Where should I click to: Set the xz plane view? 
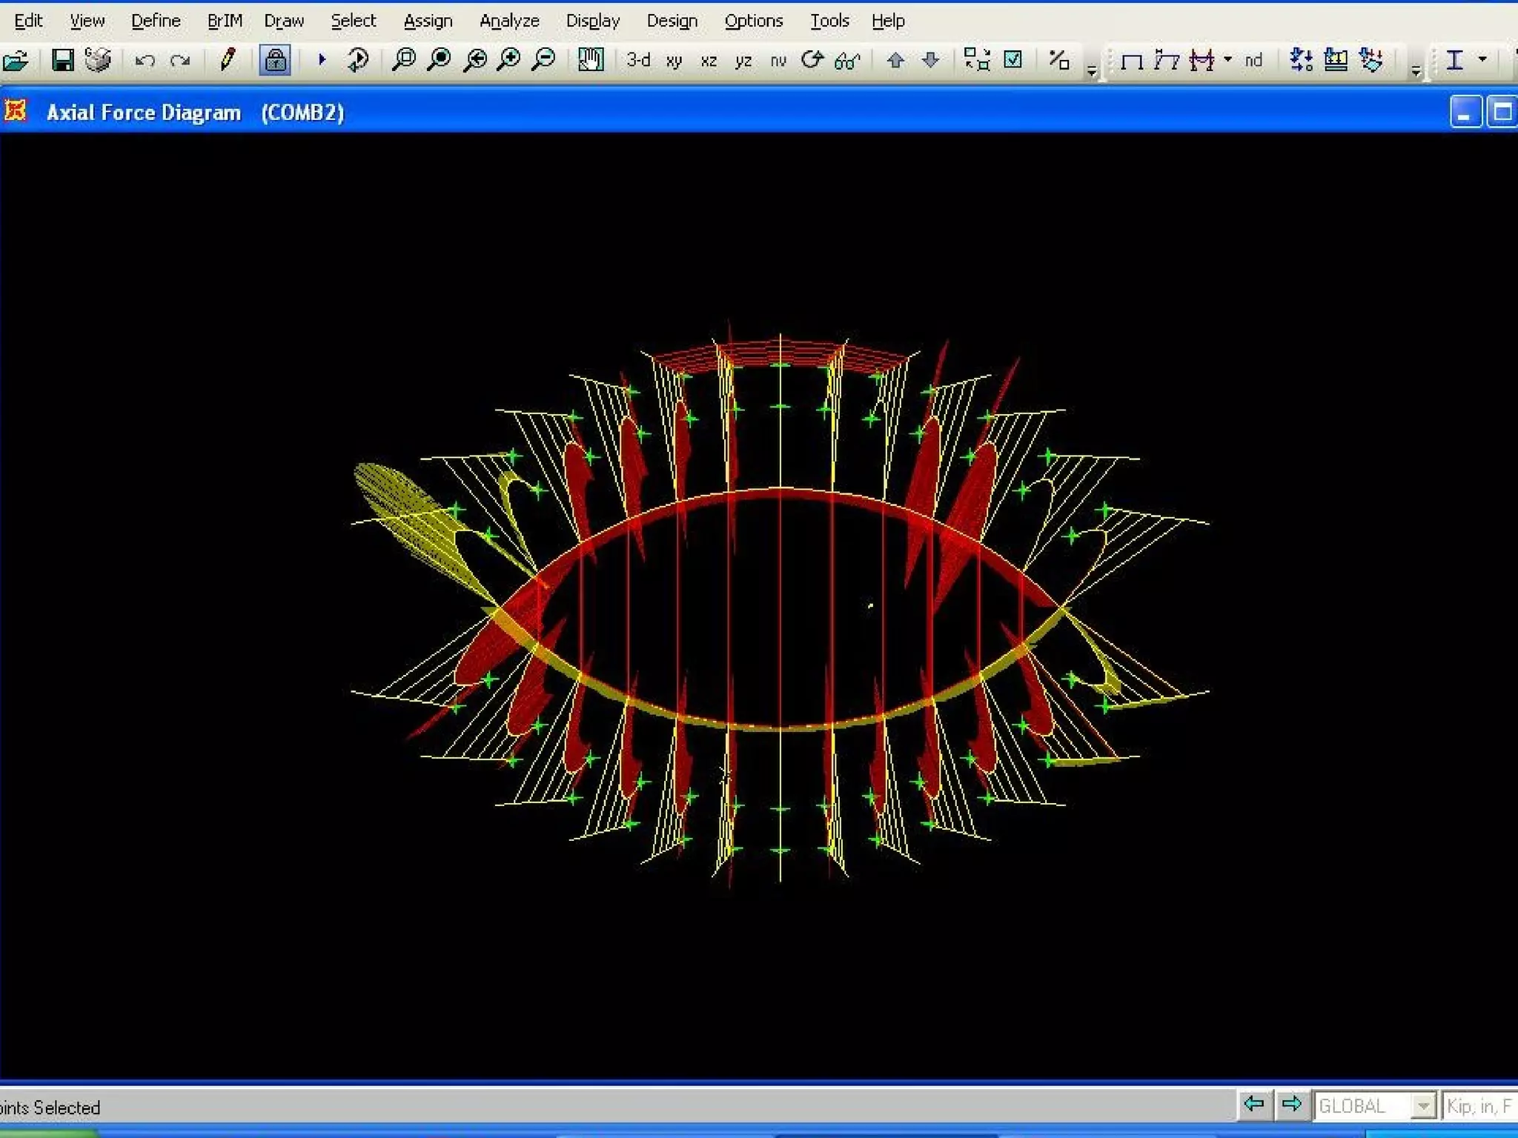click(x=709, y=61)
